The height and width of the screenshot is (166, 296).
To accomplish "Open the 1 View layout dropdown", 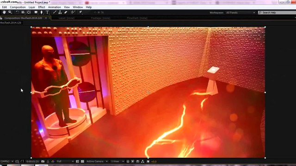I will click(117, 161).
